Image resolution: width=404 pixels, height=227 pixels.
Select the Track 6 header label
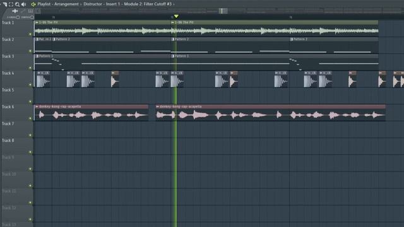[8, 107]
